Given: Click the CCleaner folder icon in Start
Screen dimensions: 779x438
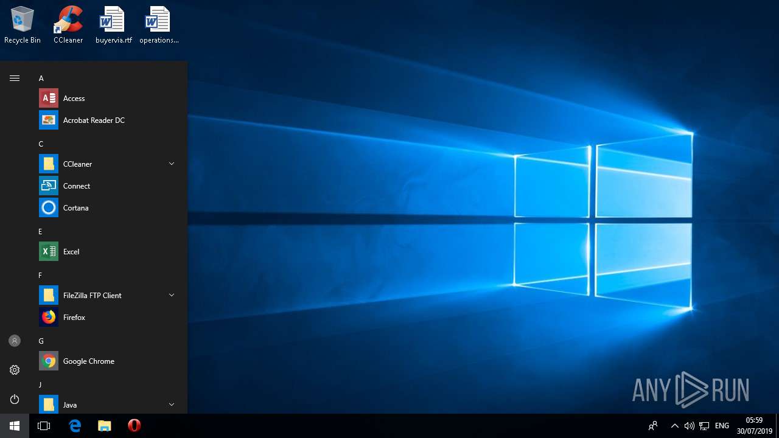Looking at the screenshot, I should pos(49,164).
